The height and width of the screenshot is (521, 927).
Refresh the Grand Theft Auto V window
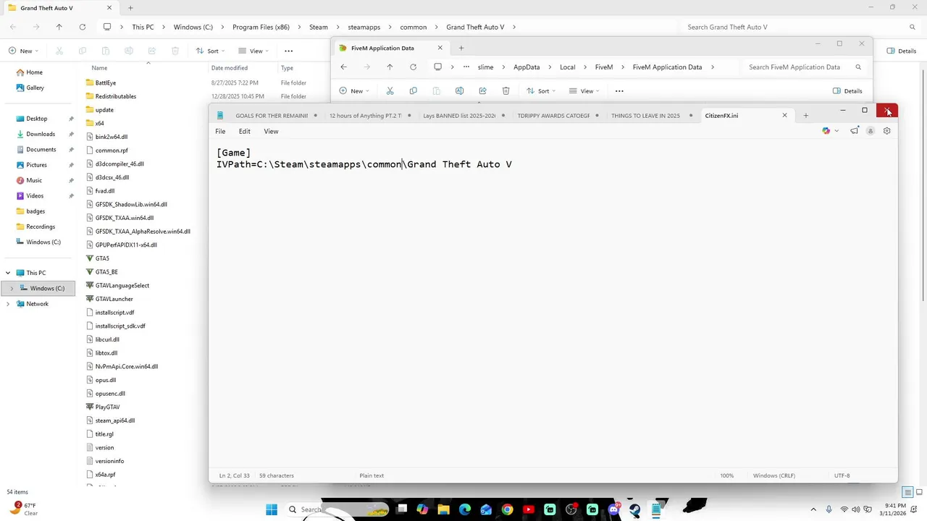coord(82,27)
